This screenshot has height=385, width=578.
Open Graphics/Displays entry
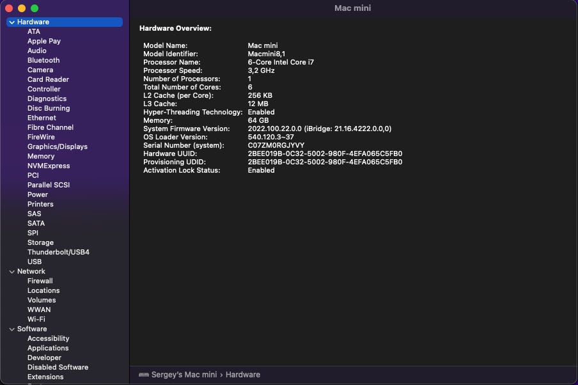pyautogui.click(x=58, y=146)
